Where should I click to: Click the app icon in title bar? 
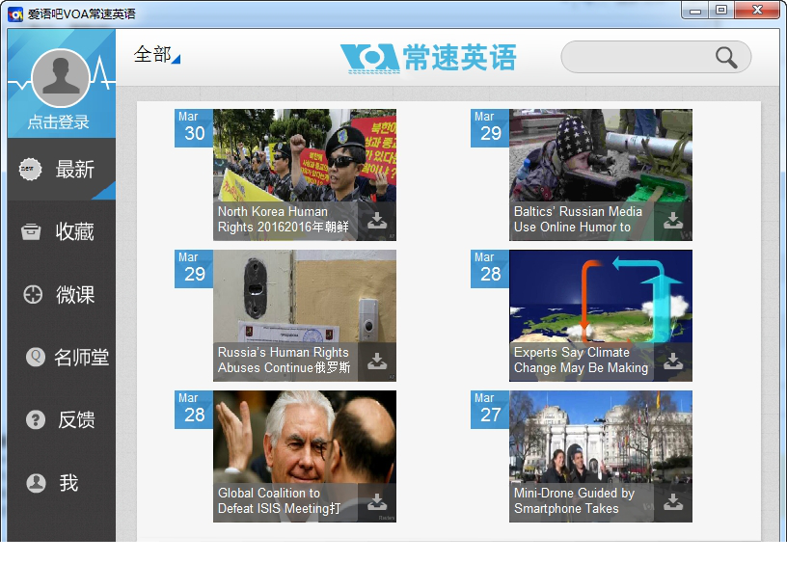tap(15, 14)
